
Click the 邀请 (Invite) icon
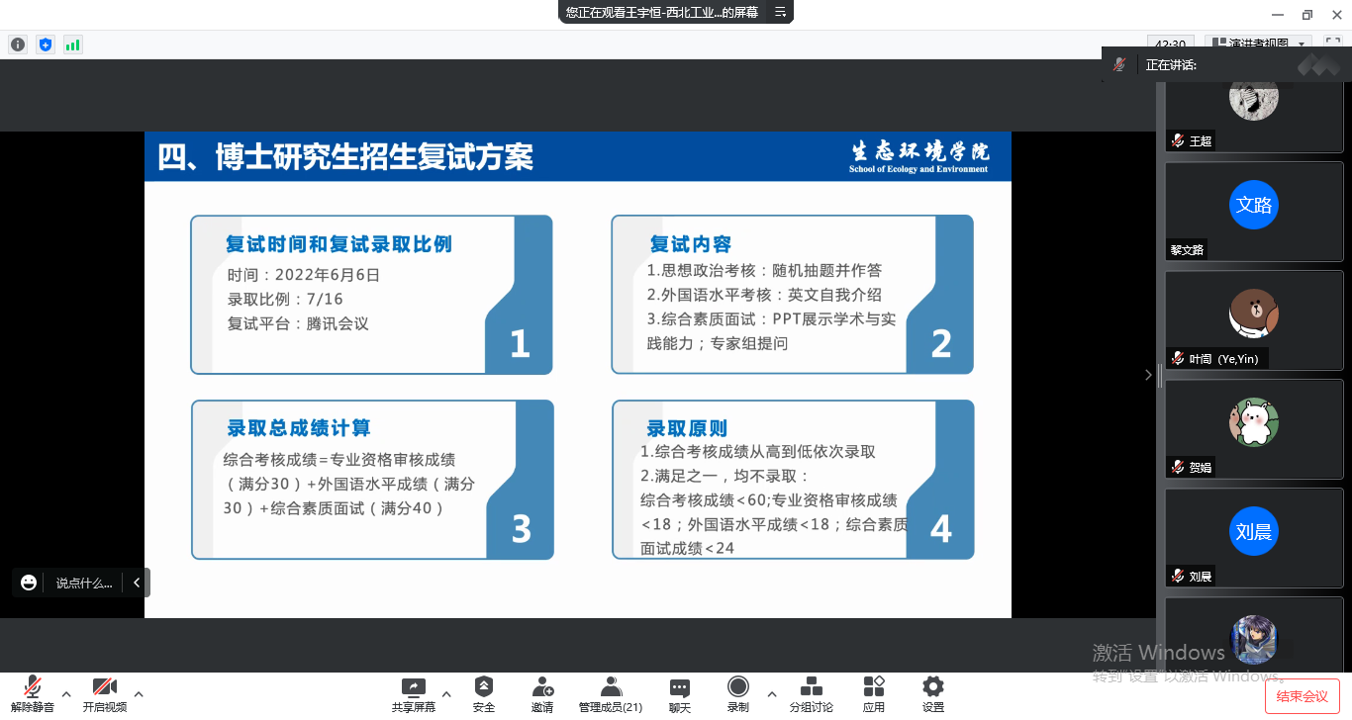(x=541, y=692)
